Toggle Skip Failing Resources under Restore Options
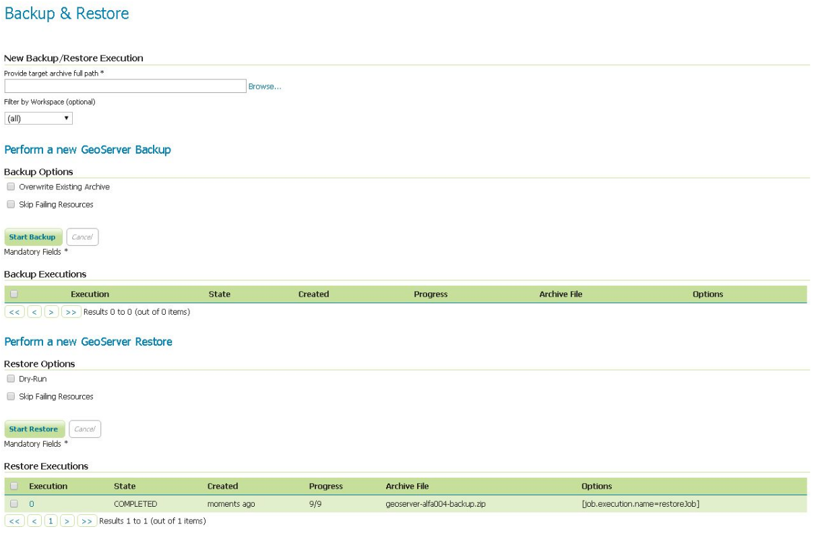This screenshot has height=533, width=814. point(11,396)
